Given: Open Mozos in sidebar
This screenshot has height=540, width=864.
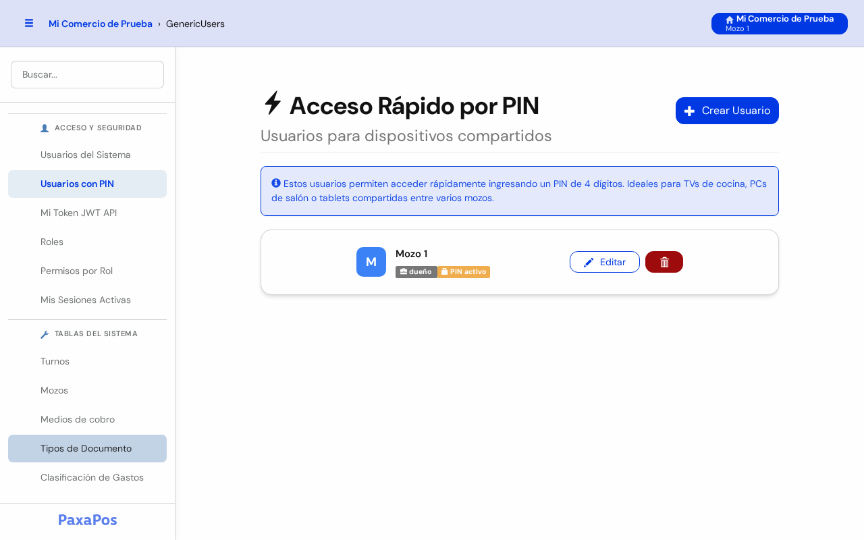Looking at the screenshot, I should pyautogui.click(x=87, y=390).
